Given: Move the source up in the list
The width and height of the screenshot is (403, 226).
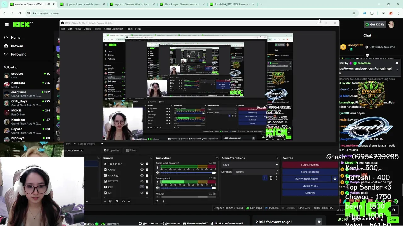Looking at the screenshot, I should point(123,201).
